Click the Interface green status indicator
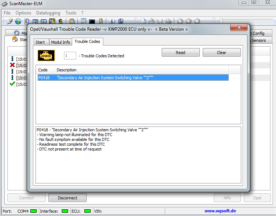Screen dimensions: 276x216 (65, 211)
